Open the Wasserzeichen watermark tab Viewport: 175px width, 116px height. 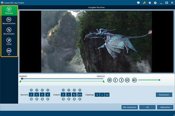(x=9, y=21)
